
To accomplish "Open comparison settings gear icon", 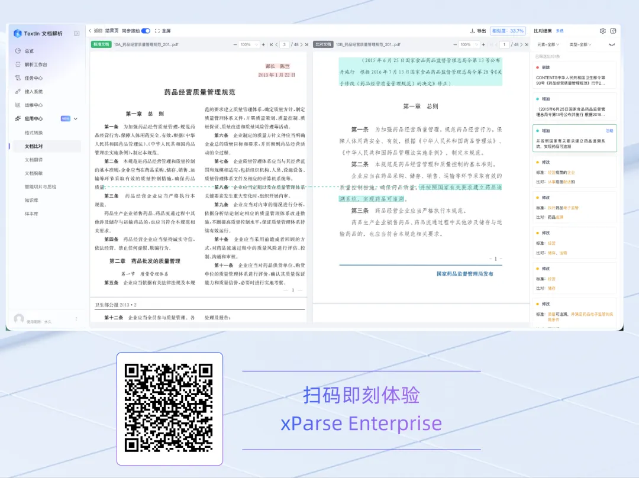I will (603, 31).
